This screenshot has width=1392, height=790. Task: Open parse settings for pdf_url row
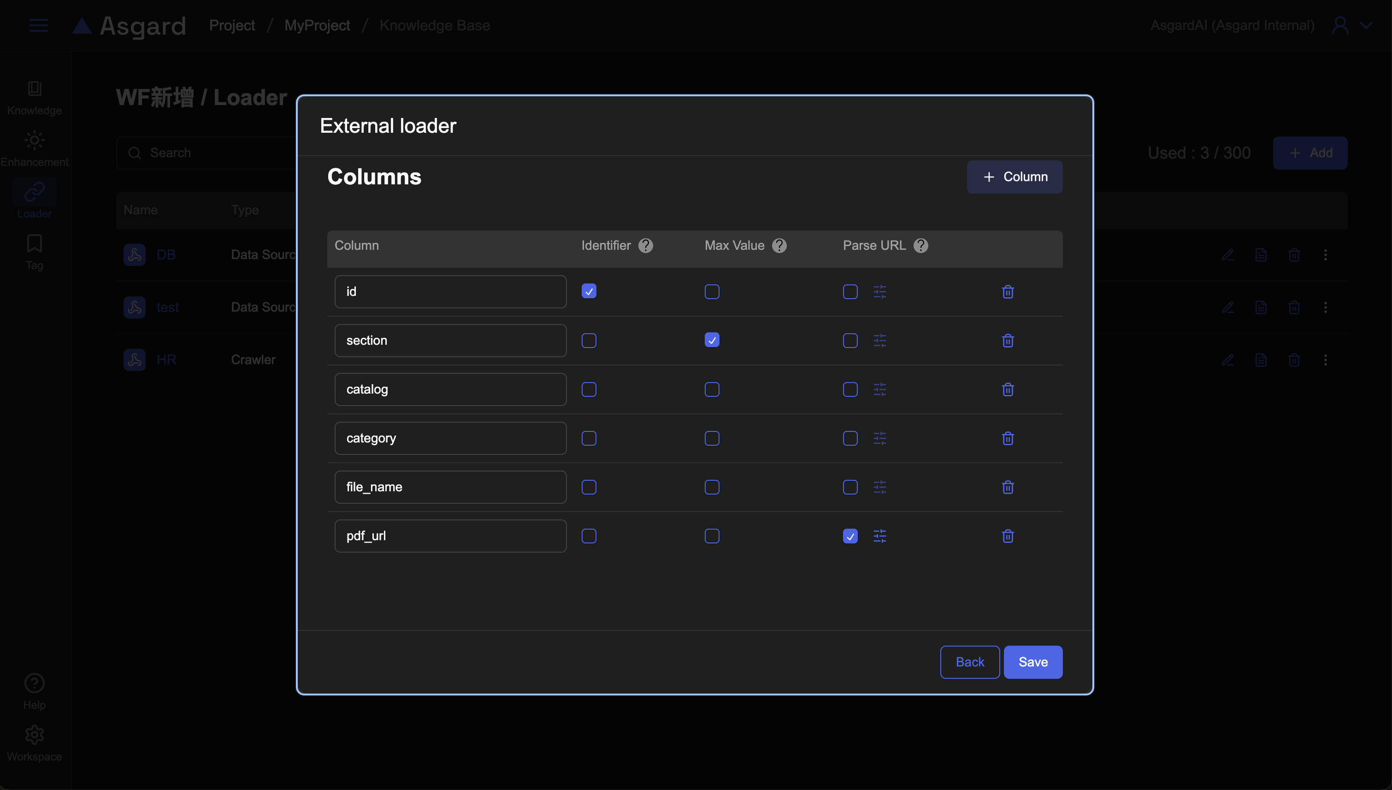(879, 536)
